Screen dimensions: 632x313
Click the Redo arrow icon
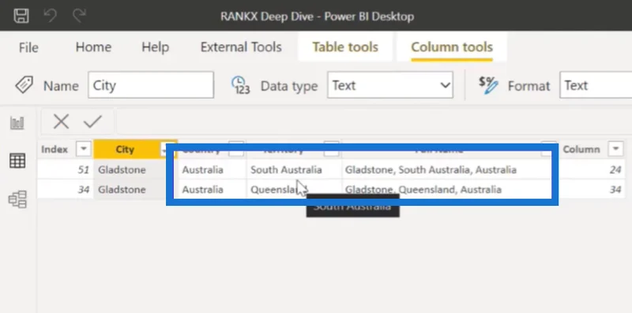tap(80, 16)
